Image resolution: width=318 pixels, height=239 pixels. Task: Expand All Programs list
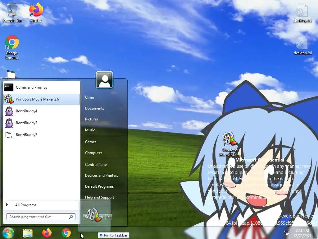pyautogui.click(x=42, y=205)
